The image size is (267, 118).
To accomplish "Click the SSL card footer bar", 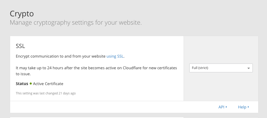I will pyautogui.click(x=104, y=107).
